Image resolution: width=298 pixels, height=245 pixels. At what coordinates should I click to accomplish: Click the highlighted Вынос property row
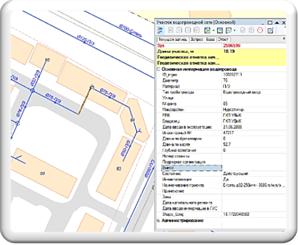coord(192,167)
